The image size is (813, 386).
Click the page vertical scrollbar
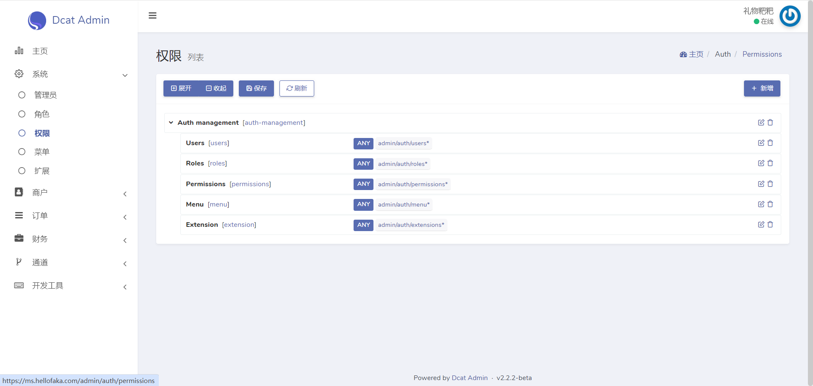tap(810, 193)
